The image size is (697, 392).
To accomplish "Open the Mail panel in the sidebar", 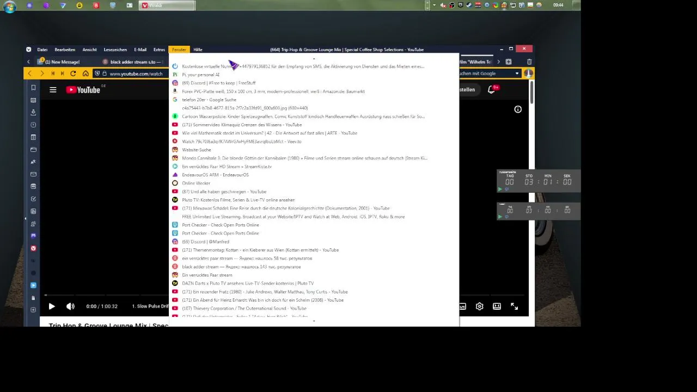I will tap(33, 174).
